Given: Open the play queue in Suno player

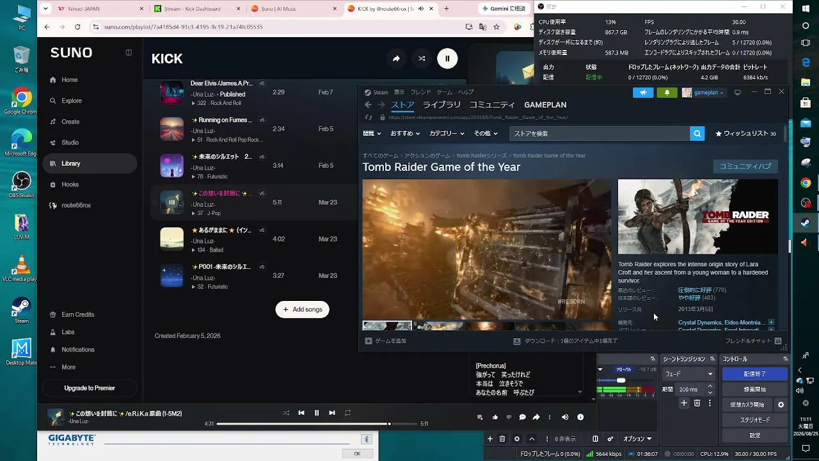Looking at the screenshot, I should [480, 417].
